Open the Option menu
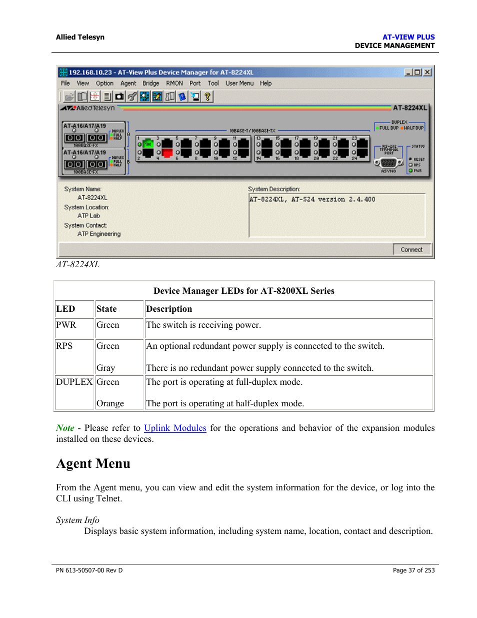 pos(104,84)
